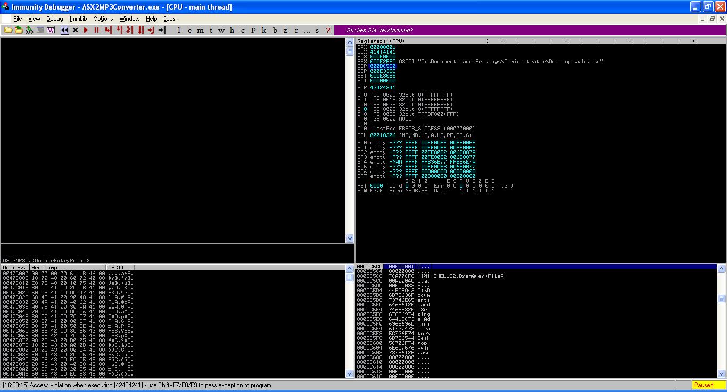Screen dimensions: 727x392
Task: Select EIP register value 42424241
Action: pyautogui.click(x=383, y=87)
